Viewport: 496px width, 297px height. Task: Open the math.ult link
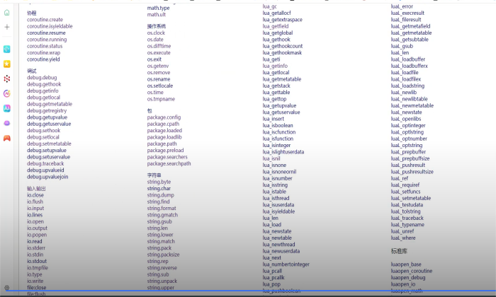point(157,15)
